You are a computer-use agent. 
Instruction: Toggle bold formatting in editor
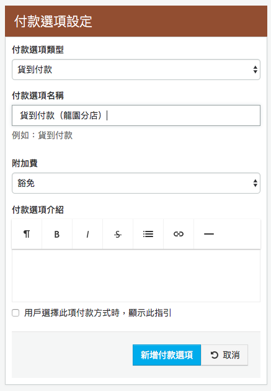click(x=57, y=234)
